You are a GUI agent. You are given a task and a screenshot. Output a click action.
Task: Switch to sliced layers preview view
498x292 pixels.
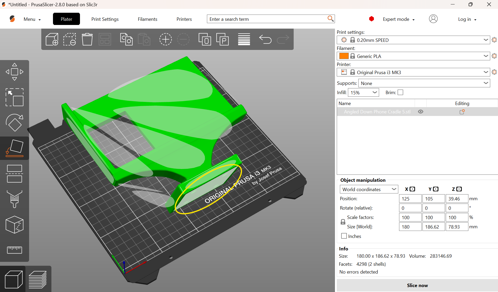(38, 279)
